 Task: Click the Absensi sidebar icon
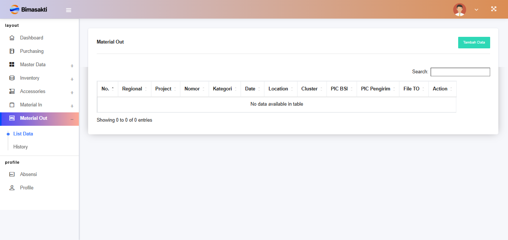(12, 175)
